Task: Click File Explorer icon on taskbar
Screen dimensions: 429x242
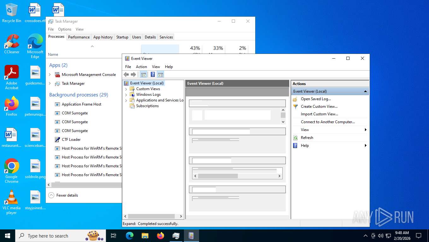Action: [145, 236]
